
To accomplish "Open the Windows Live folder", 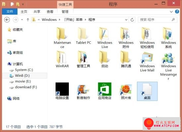I will point(105,38).
